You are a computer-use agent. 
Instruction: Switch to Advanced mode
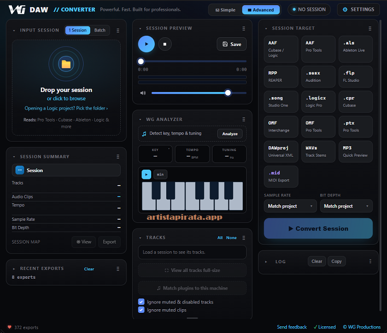click(x=261, y=10)
